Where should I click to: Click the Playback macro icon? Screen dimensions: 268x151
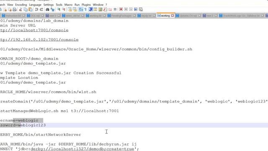click(x=131, y=9)
